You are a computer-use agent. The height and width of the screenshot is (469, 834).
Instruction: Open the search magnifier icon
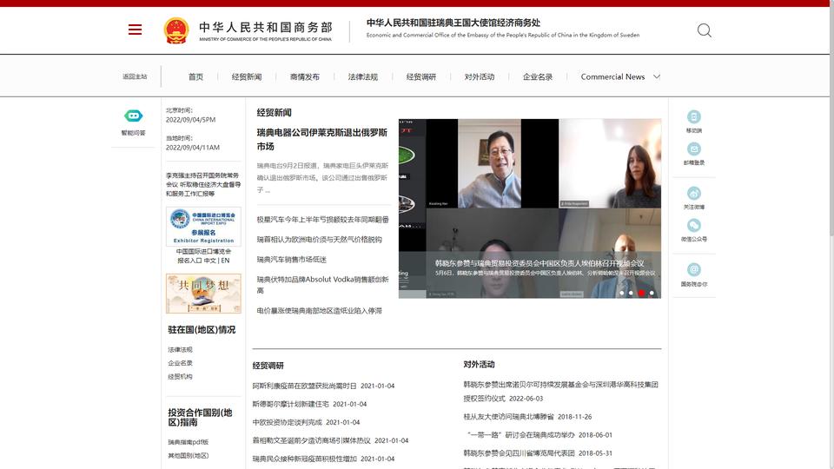click(x=705, y=30)
